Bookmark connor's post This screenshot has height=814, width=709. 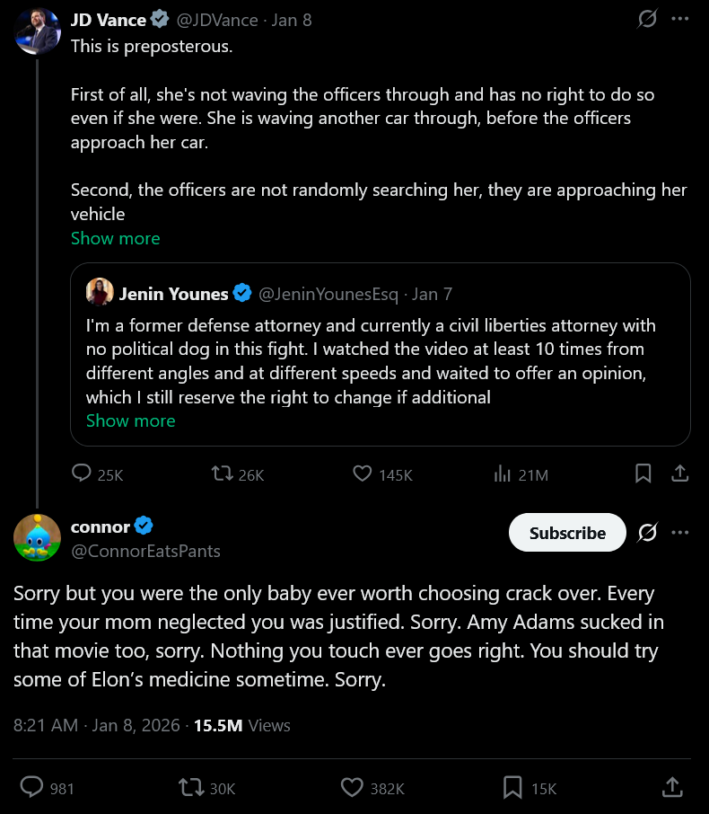tap(512, 788)
